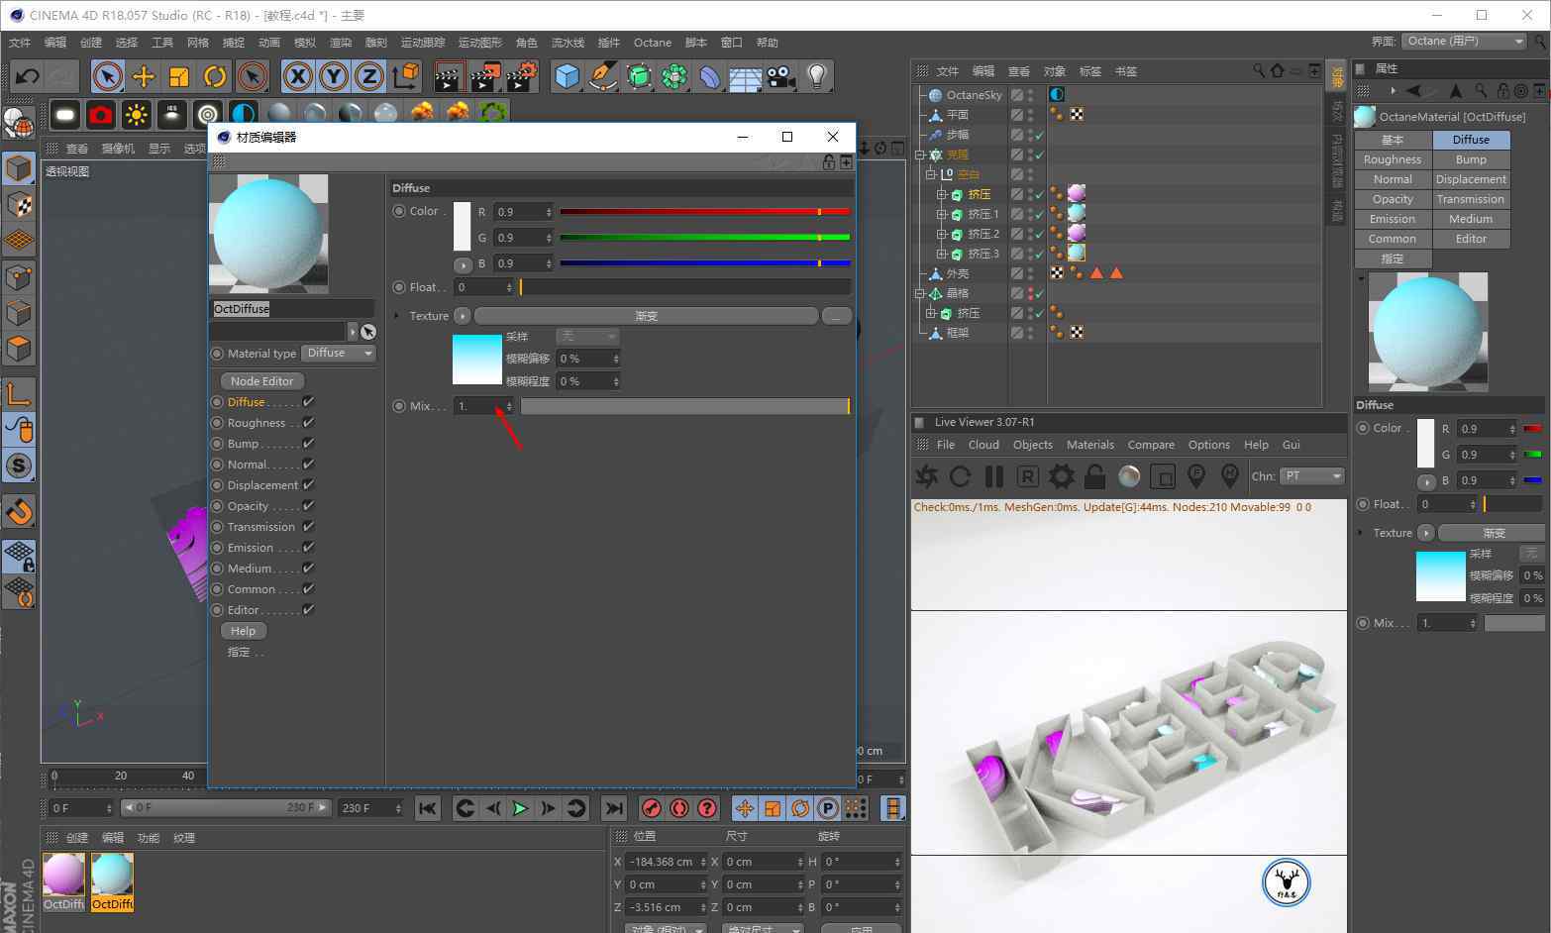The width and height of the screenshot is (1551, 933).
Task: Click the ellipsis button beside 渐变 texture
Action: pos(837,316)
